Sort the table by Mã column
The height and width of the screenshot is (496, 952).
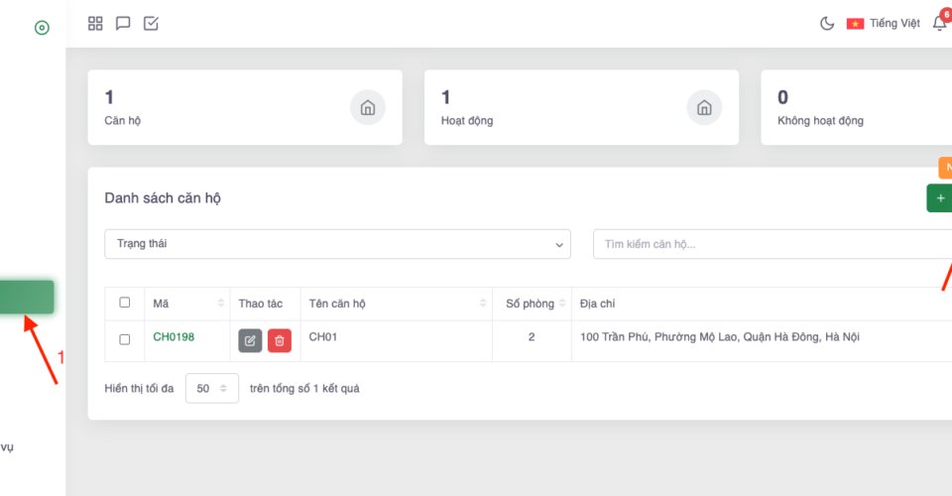click(220, 304)
